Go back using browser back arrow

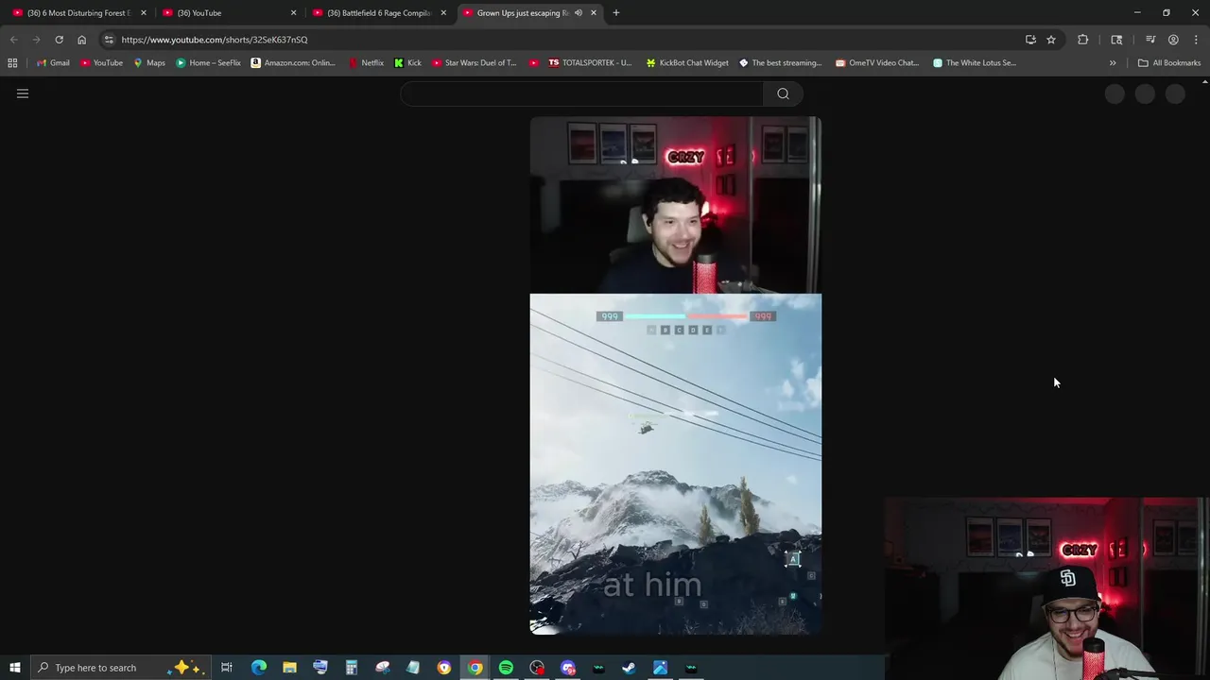[13, 40]
